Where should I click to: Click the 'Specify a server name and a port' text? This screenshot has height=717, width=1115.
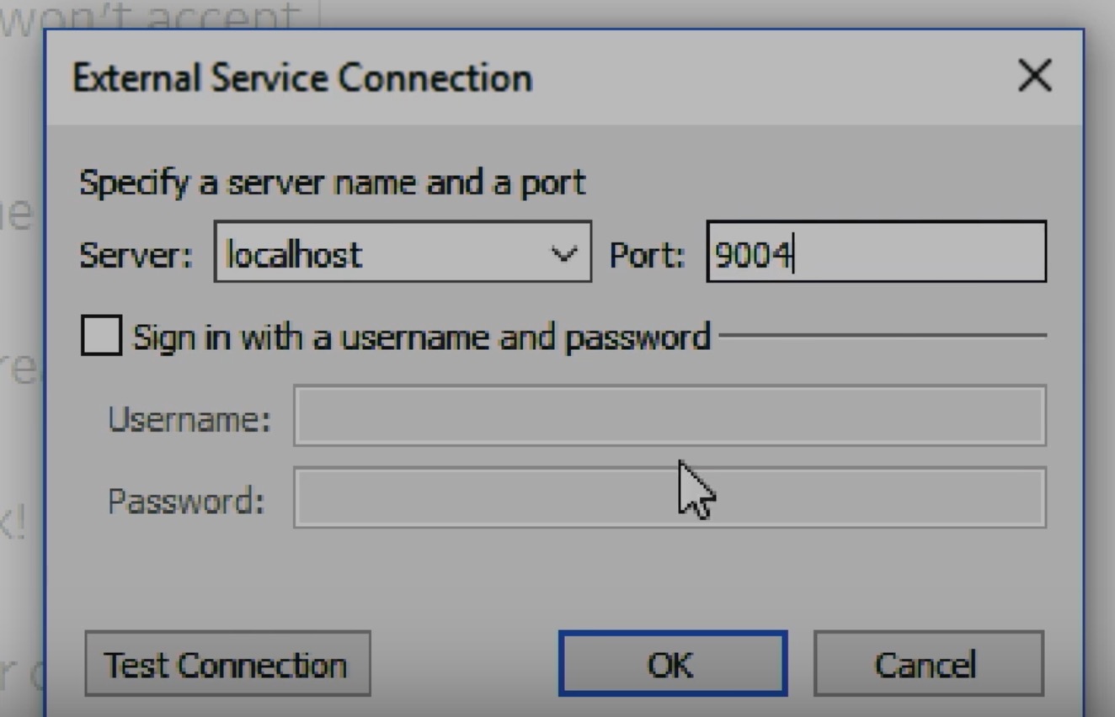click(x=332, y=183)
